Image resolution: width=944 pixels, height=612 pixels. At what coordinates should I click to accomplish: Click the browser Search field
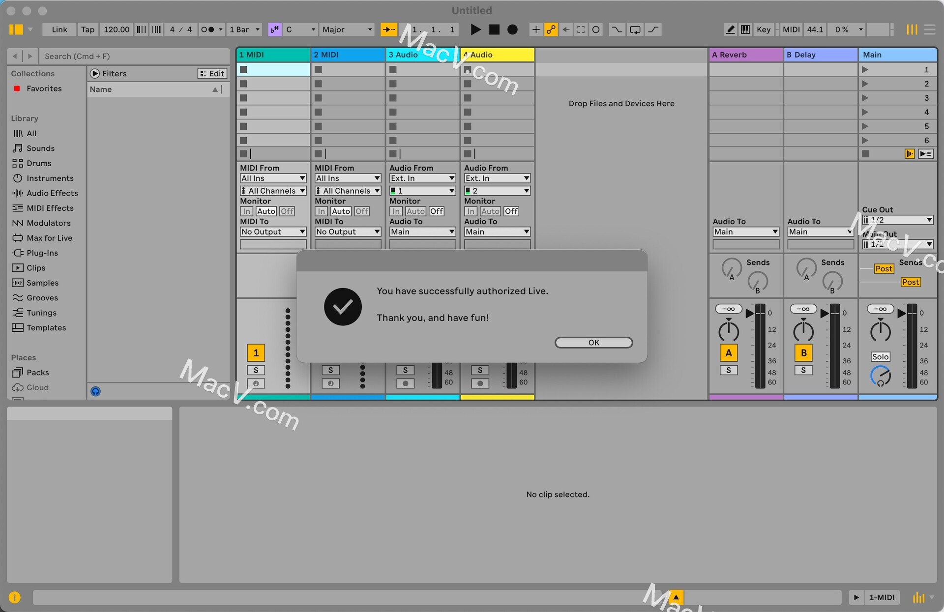pos(134,56)
